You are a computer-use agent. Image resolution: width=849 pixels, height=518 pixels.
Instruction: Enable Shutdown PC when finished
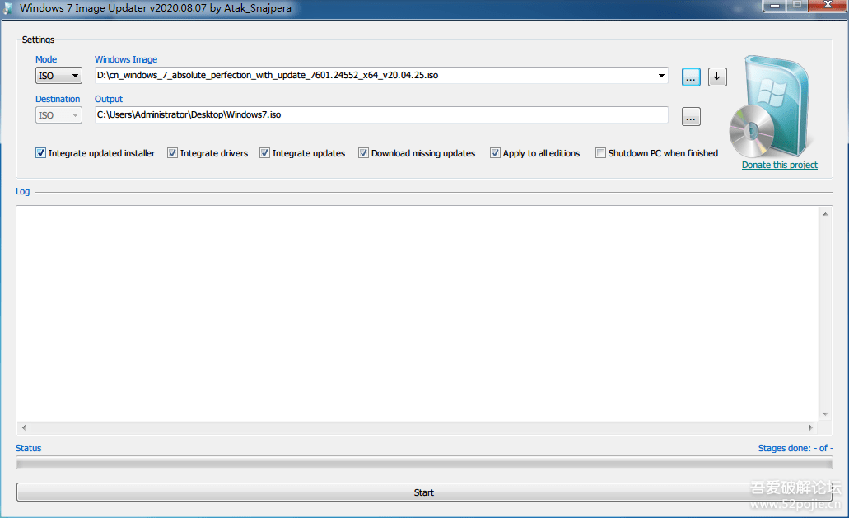click(x=600, y=153)
